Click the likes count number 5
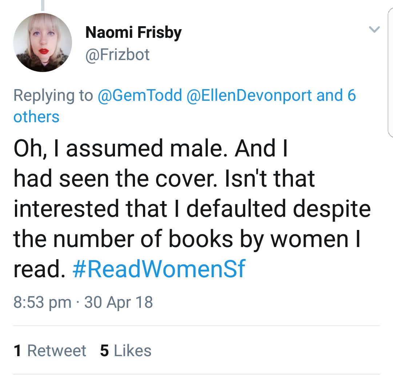 [x=104, y=351]
